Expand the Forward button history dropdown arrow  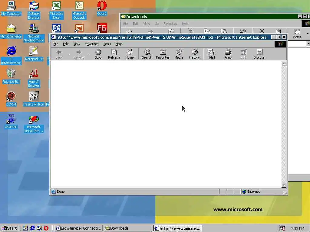click(x=89, y=54)
